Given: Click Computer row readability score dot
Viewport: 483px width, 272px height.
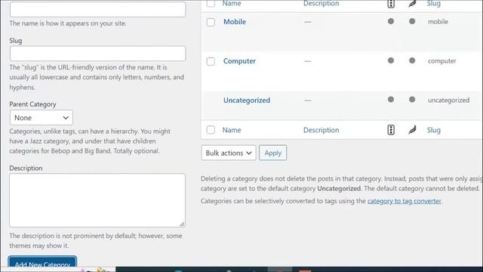Looking at the screenshot, I should point(412,60).
